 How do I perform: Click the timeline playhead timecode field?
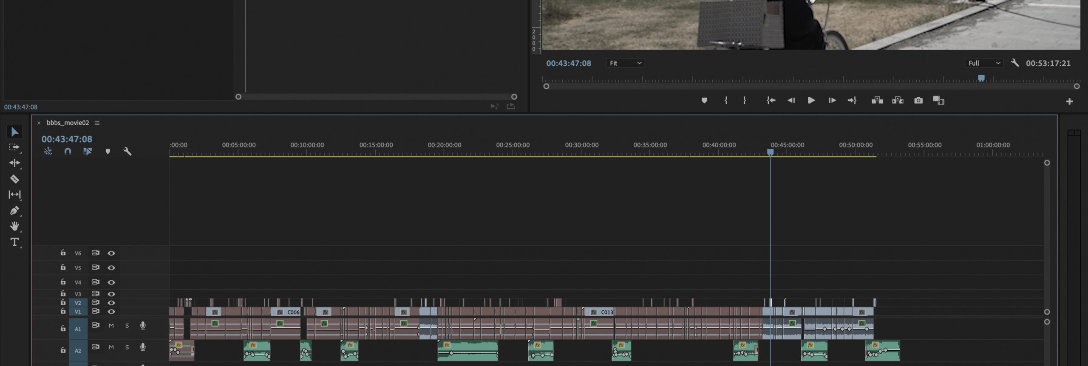[x=67, y=139]
